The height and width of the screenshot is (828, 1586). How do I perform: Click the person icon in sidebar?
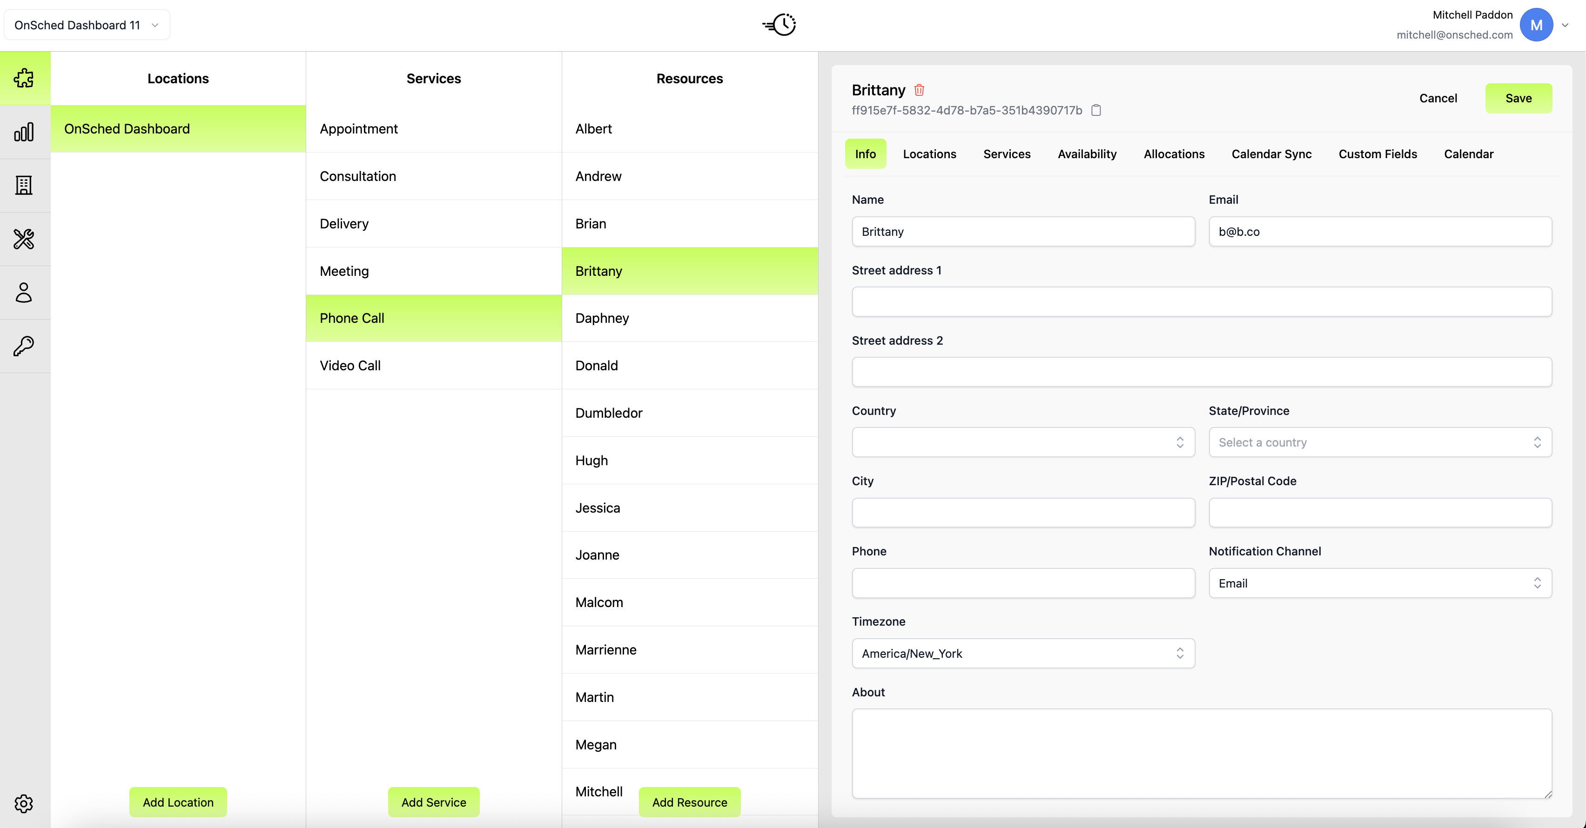pyautogui.click(x=24, y=293)
